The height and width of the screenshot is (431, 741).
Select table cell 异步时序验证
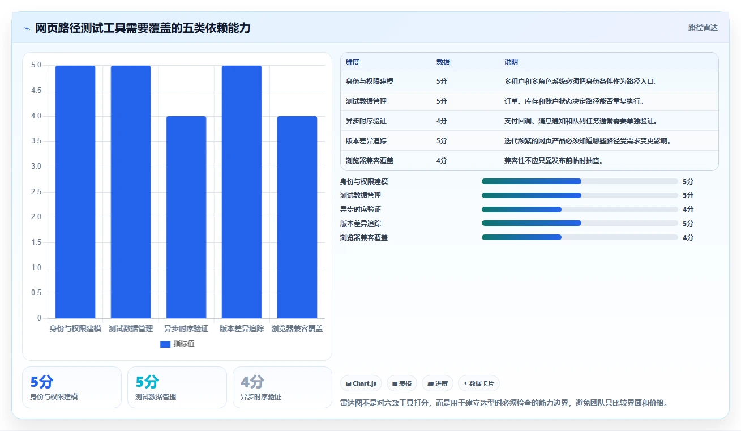point(366,121)
